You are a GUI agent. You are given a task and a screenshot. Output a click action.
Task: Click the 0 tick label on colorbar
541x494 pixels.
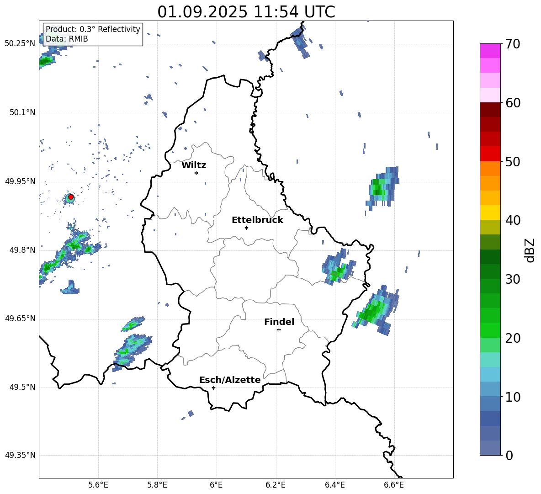509,455
